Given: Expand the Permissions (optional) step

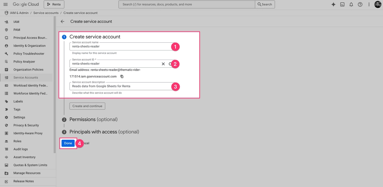Looking at the screenshot, I should coord(93,120).
